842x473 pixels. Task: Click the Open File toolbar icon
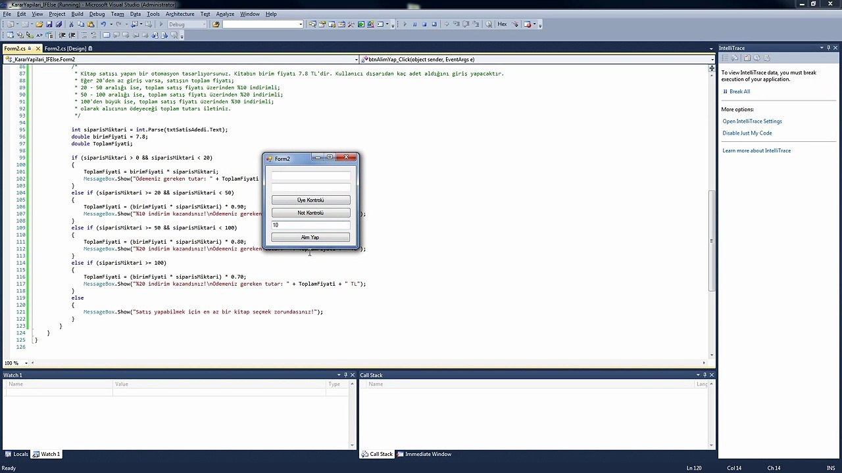tap(39, 24)
